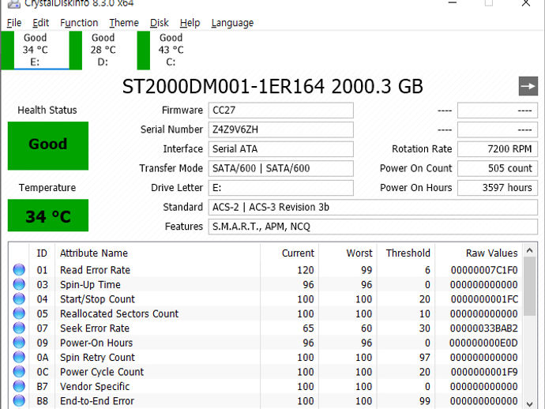The image size is (545, 409).
Task: Click the green Good health status button
Action: pyautogui.click(x=48, y=145)
